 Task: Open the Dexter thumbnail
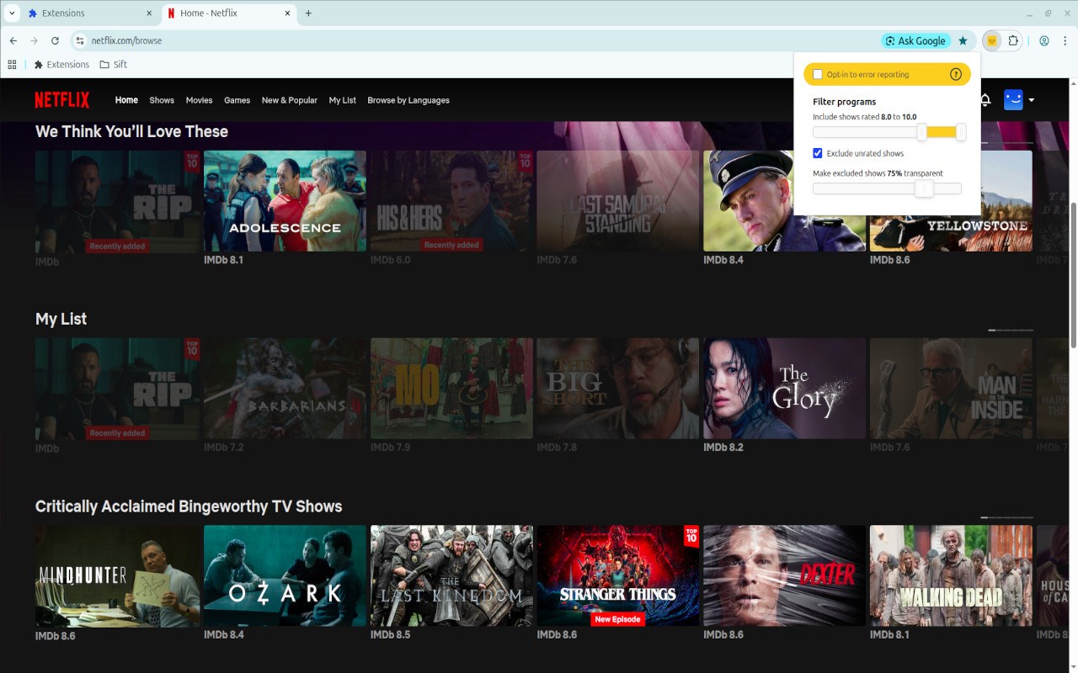(784, 576)
